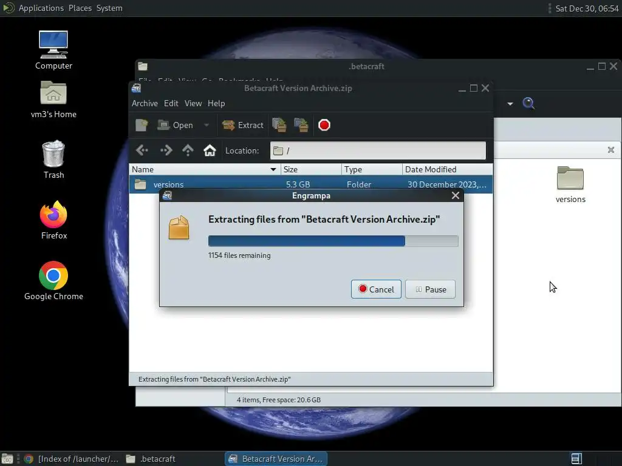Switch to the .betacraft taskbar item
622x466 pixels.
[151, 459]
